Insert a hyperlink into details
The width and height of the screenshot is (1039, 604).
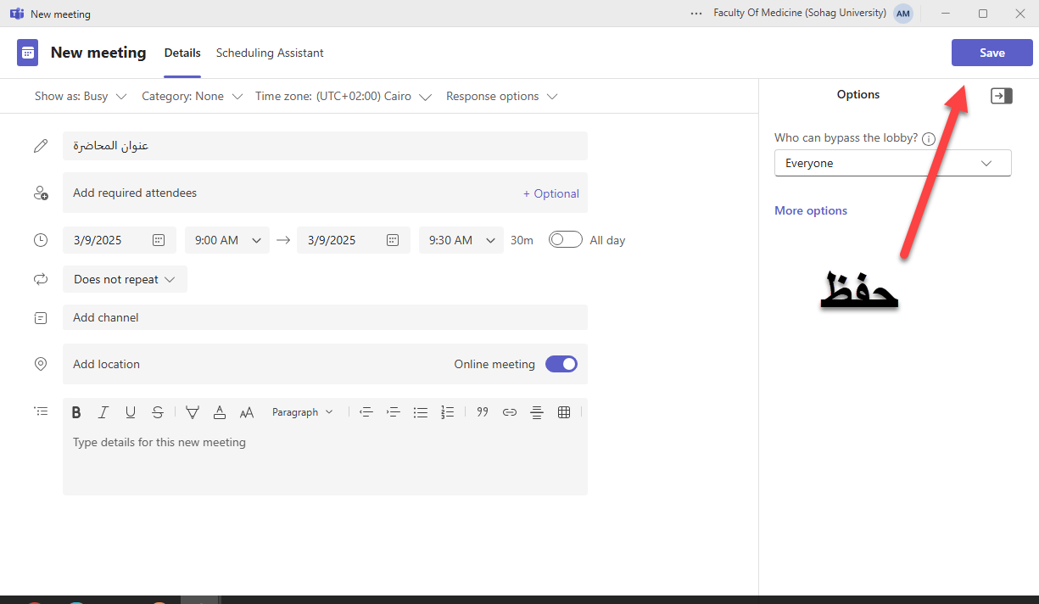[x=510, y=412]
